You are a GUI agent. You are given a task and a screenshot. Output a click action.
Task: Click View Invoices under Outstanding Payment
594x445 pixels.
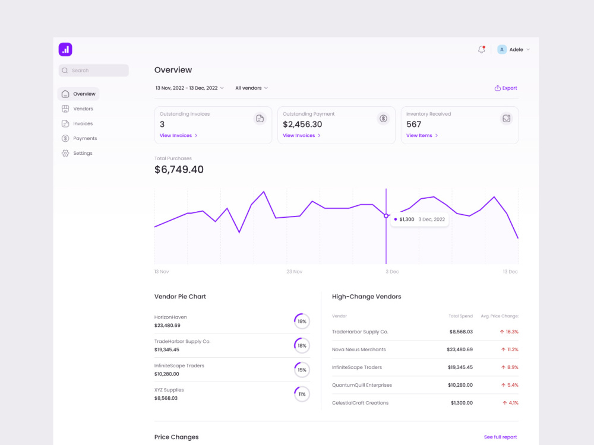299,135
